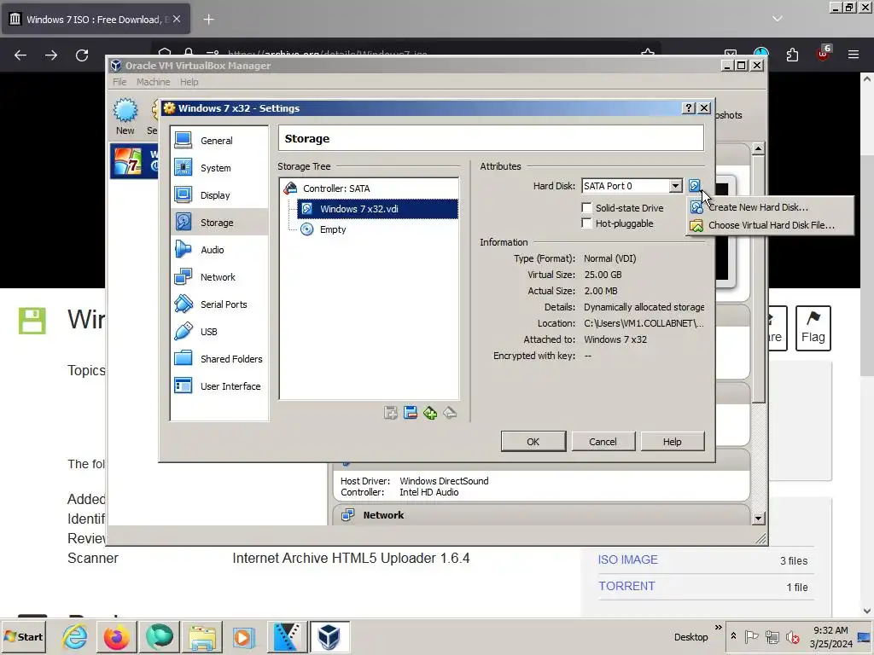Image resolution: width=874 pixels, height=655 pixels.
Task: Open the TORRENT download link
Action: [x=626, y=586]
